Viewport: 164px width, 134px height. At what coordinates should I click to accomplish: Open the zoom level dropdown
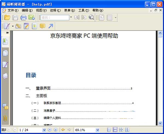(x=97, y=130)
